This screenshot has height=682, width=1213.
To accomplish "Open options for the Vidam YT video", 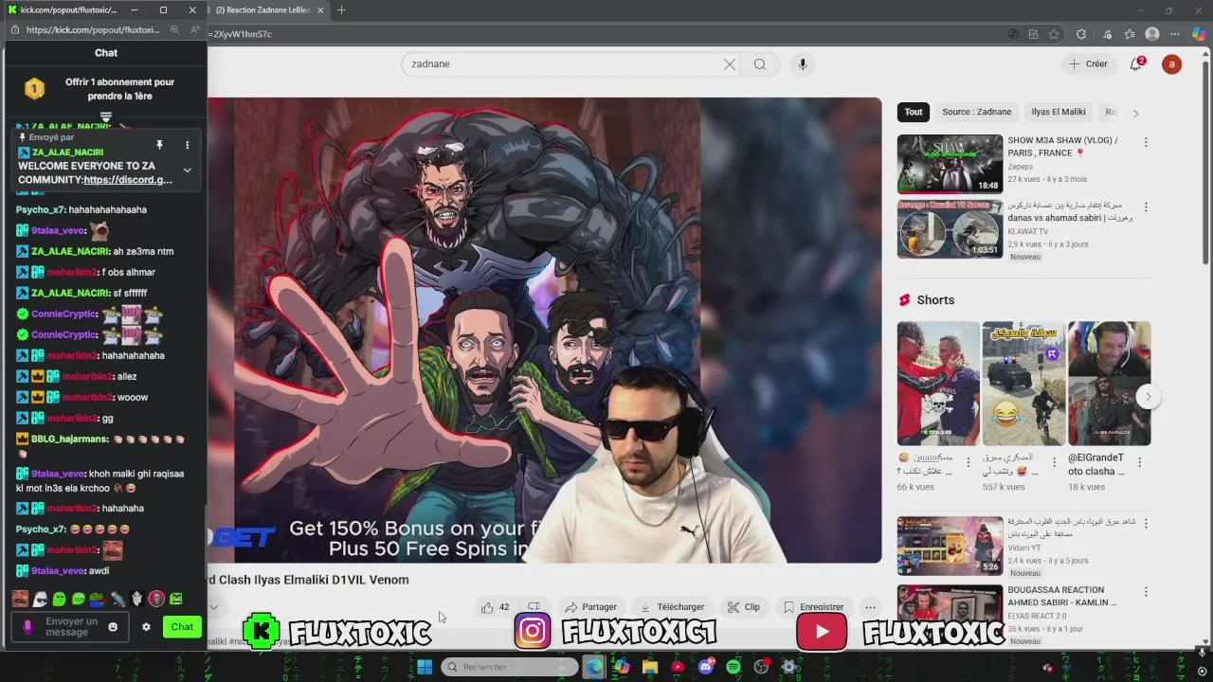I will point(1146,523).
